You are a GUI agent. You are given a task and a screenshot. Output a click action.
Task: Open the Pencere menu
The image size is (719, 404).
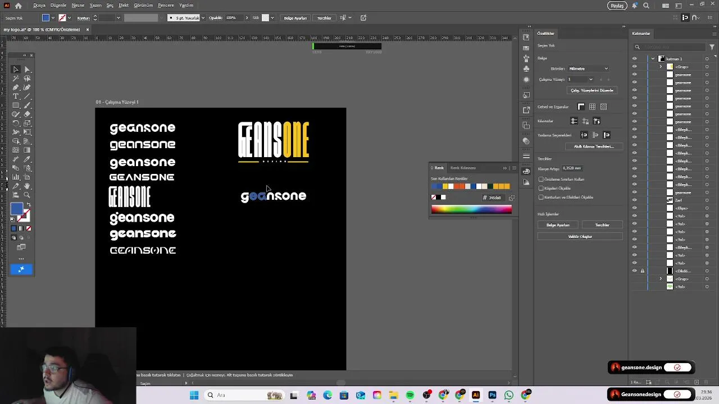pos(166,6)
